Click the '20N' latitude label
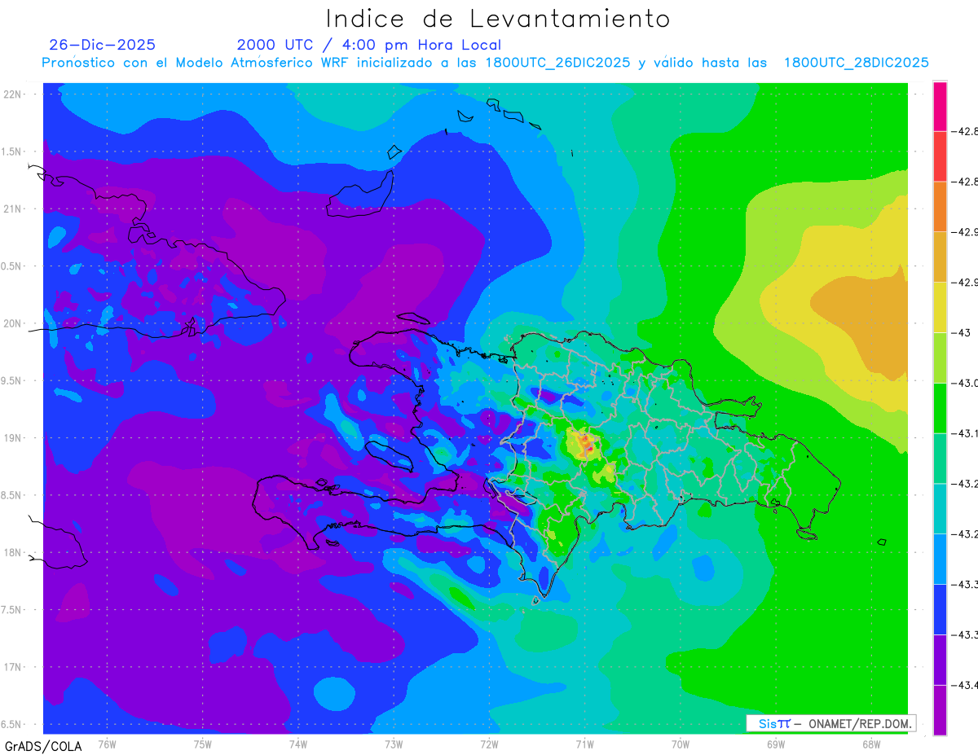Image resolution: width=978 pixels, height=755 pixels. coord(13,323)
